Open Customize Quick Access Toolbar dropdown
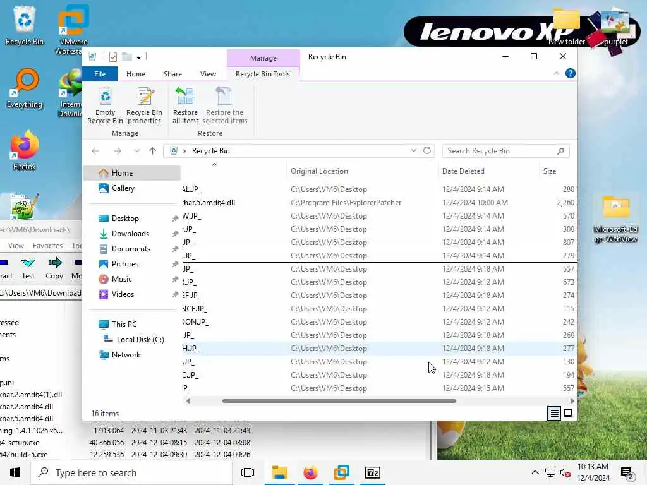Image resolution: width=647 pixels, height=485 pixels. point(138,57)
